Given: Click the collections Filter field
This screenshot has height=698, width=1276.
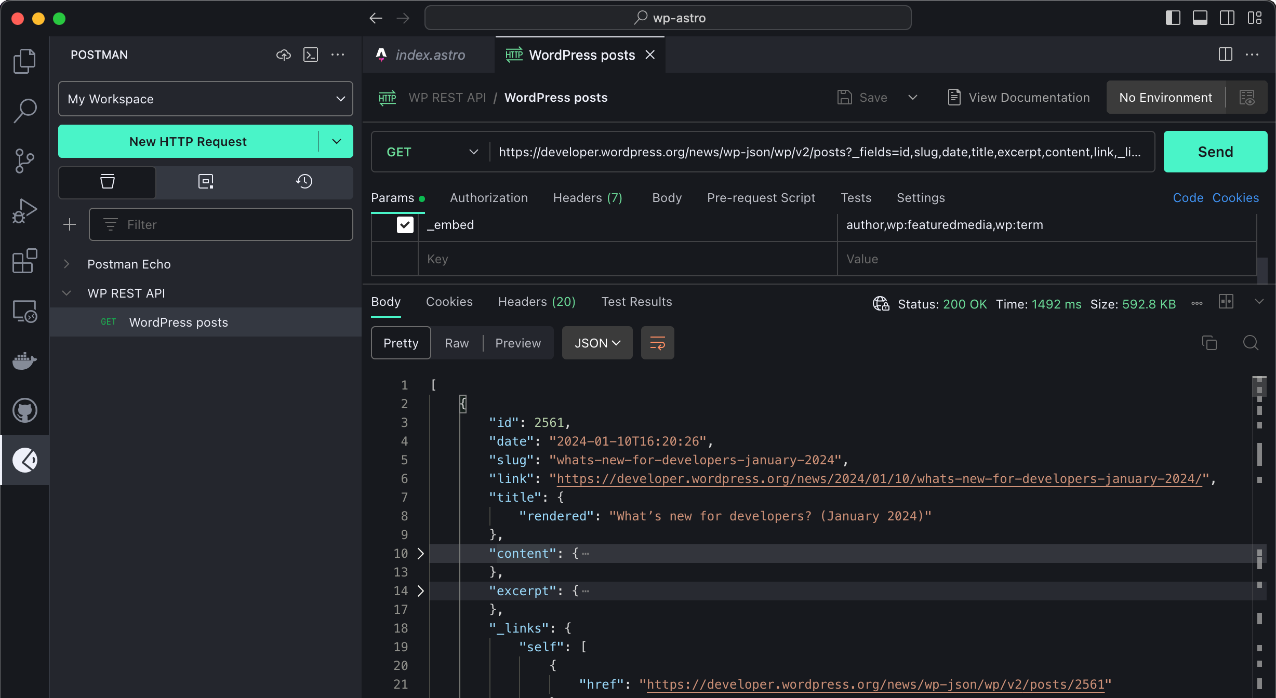Looking at the screenshot, I should (x=221, y=224).
